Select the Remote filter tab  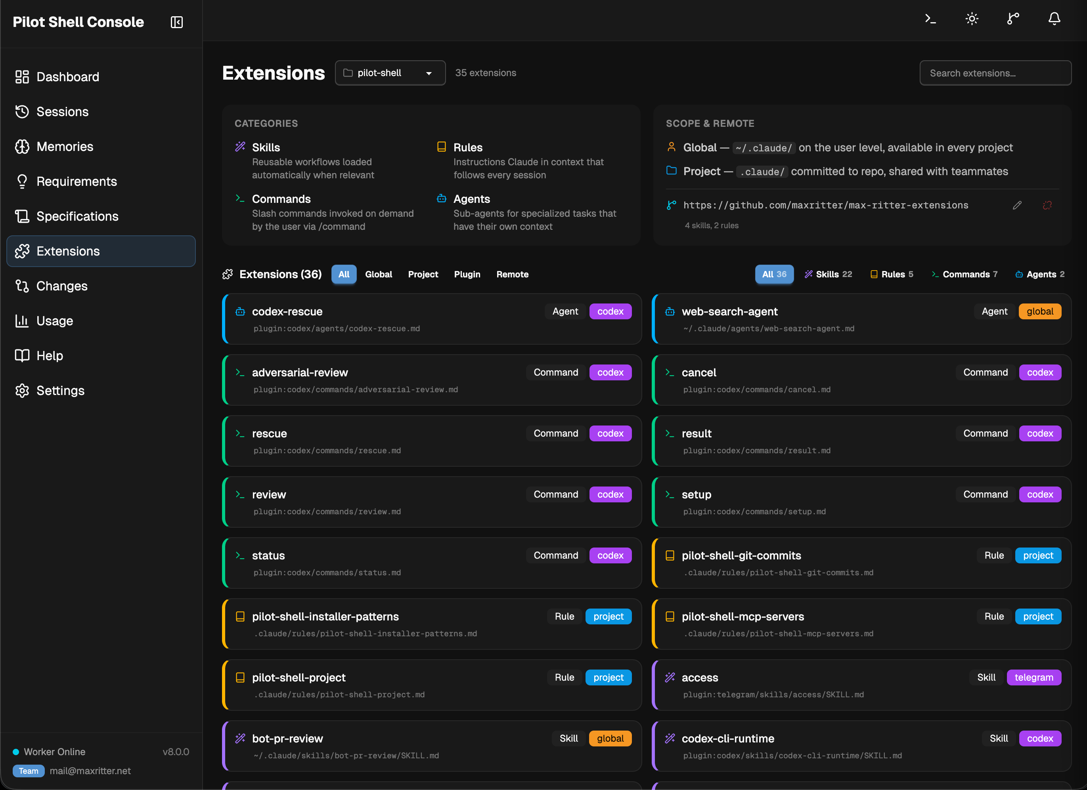pyautogui.click(x=512, y=274)
